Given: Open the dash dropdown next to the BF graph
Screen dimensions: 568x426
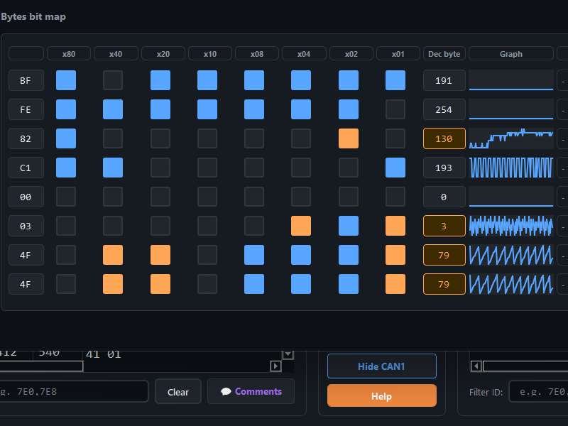Looking at the screenshot, I should tap(562, 80).
